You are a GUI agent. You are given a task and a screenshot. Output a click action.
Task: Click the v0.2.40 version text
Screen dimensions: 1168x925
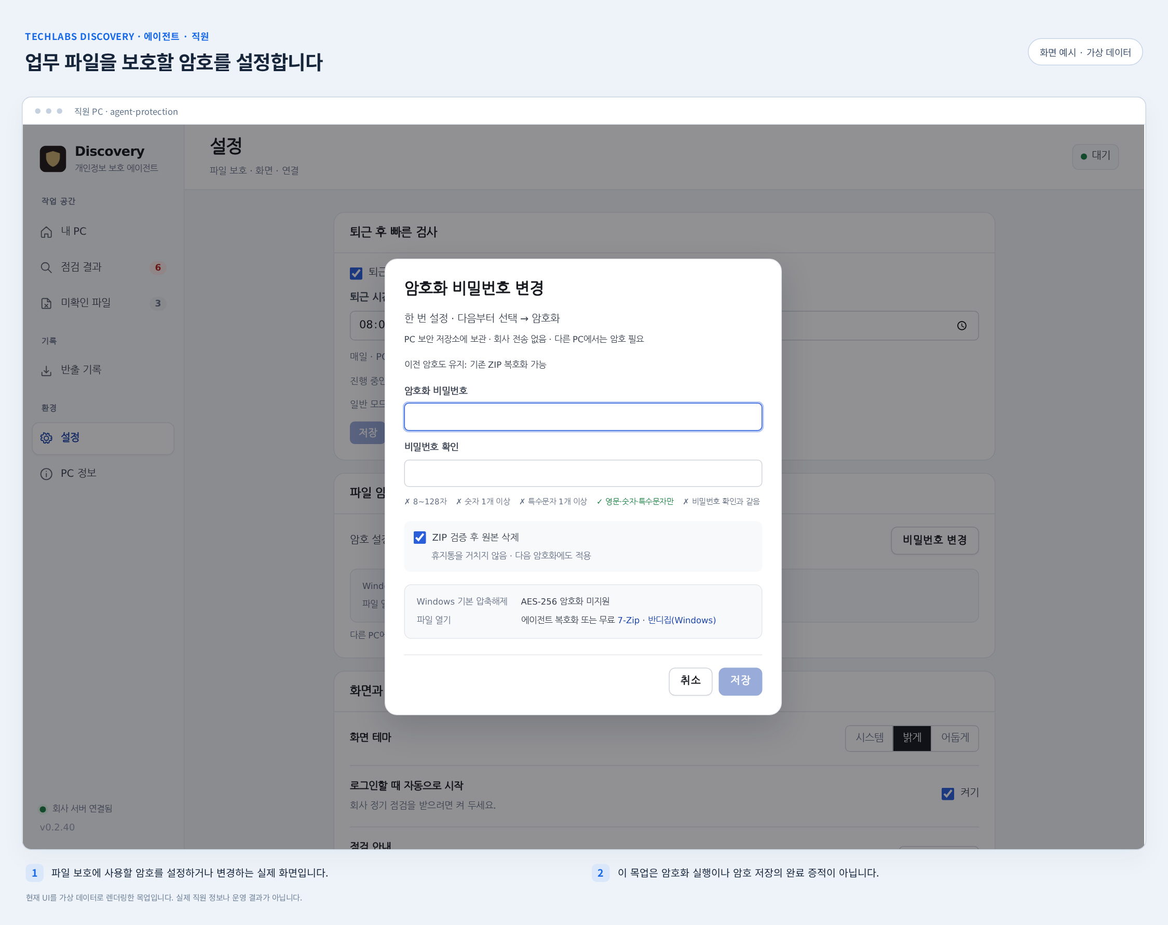(58, 827)
